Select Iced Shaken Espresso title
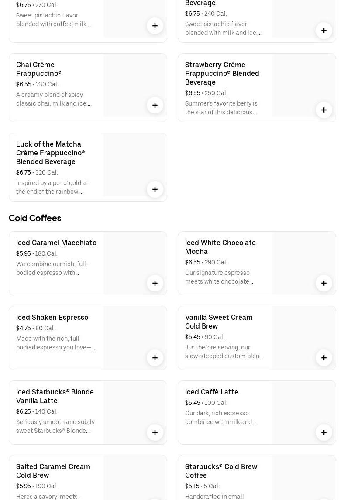This screenshot has height=500, width=351. pyautogui.click(x=52, y=317)
